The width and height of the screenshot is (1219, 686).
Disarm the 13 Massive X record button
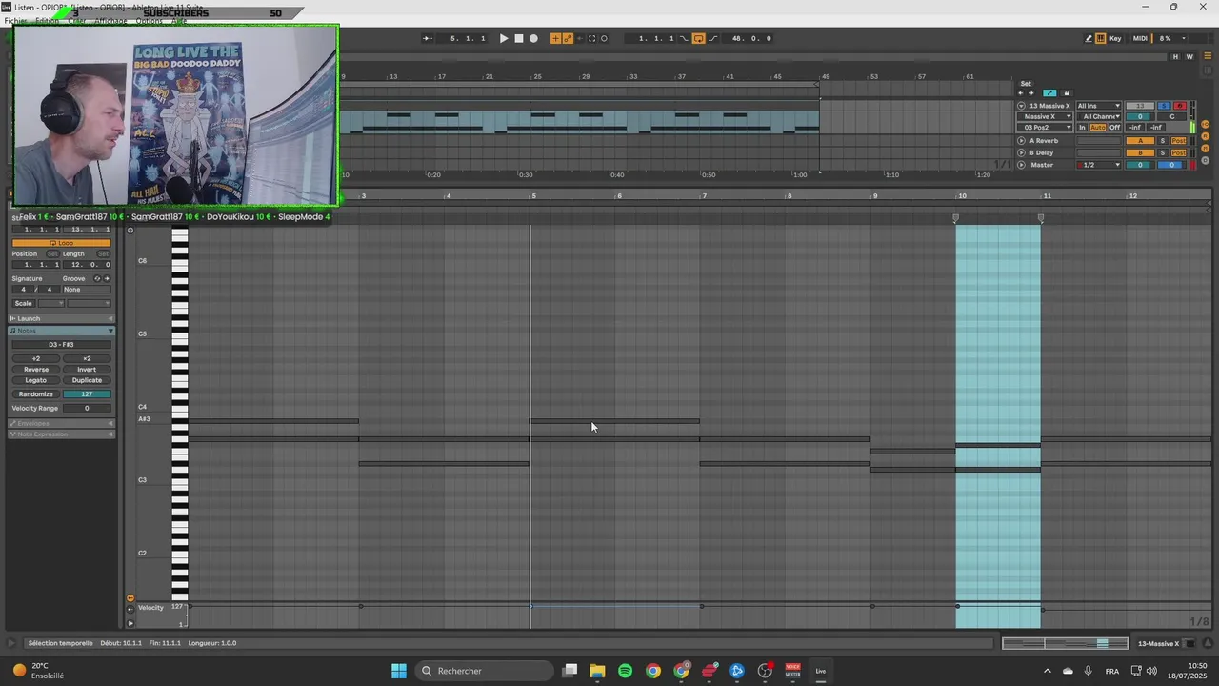(1180, 106)
